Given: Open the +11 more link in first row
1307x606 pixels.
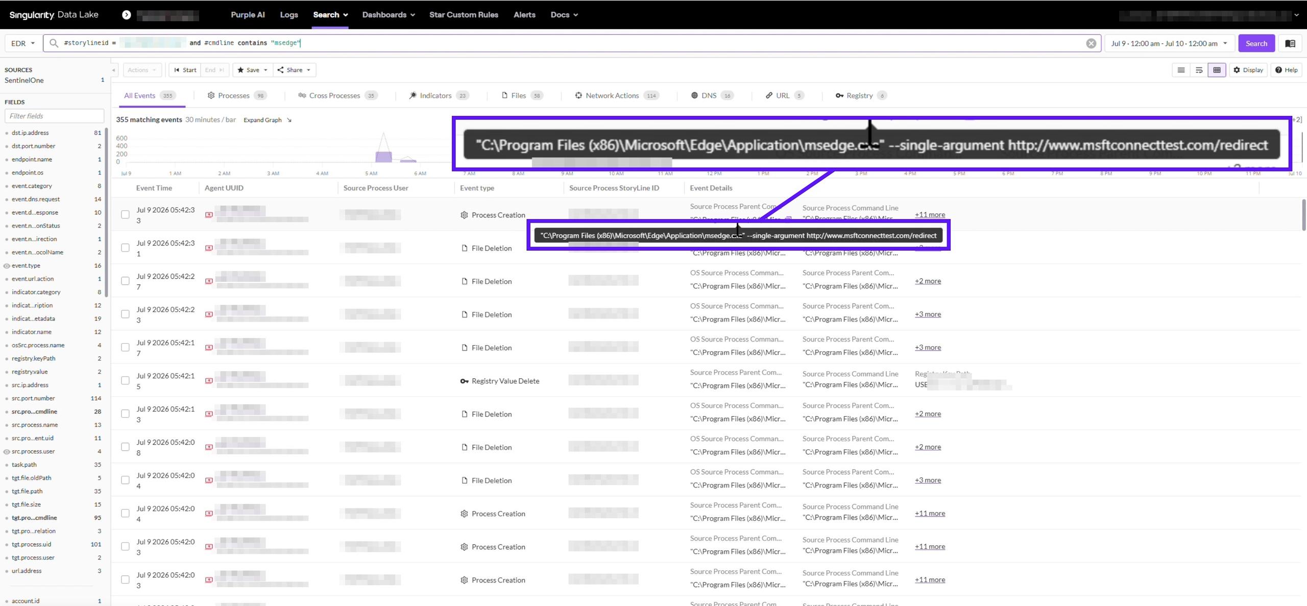Looking at the screenshot, I should tap(930, 214).
